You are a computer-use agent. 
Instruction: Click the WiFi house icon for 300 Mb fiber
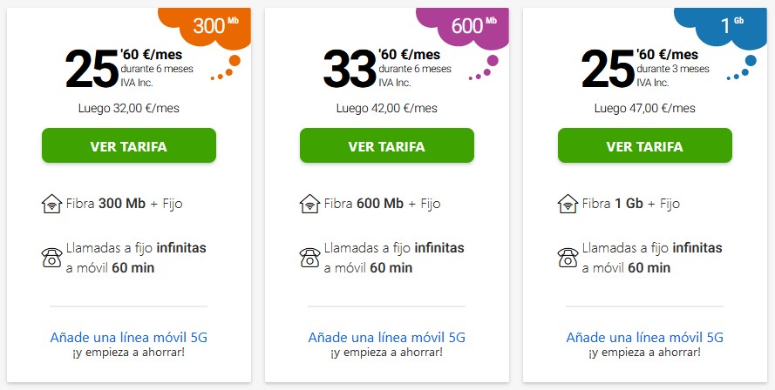click(x=51, y=204)
